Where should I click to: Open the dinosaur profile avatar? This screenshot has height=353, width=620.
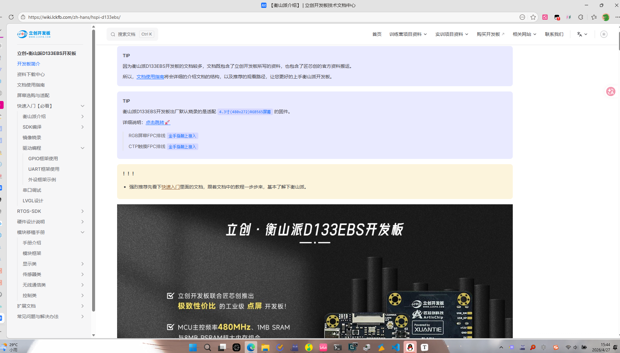[x=606, y=17]
